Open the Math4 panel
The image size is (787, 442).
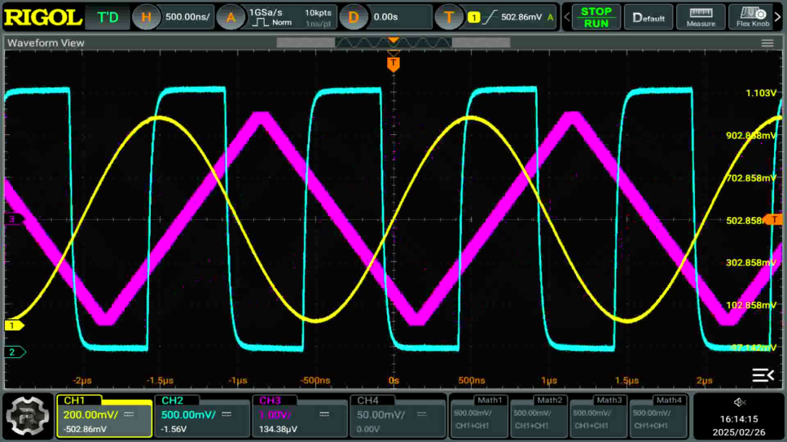[x=658, y=416]
